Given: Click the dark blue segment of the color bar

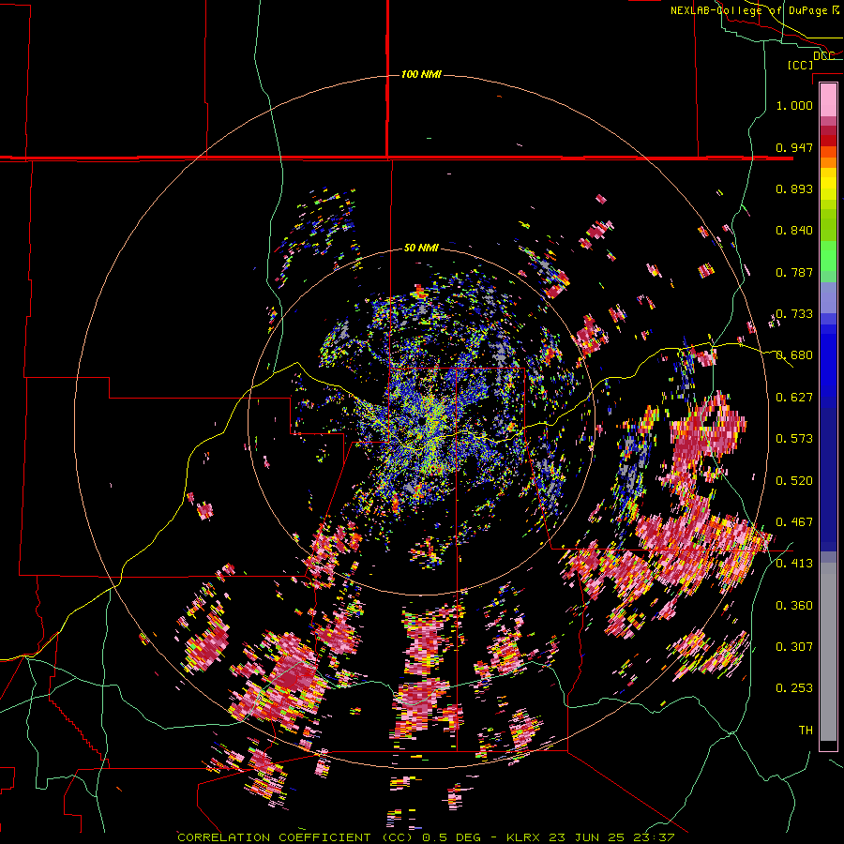Looking at the screenshot, I should (x=828, y=474).
